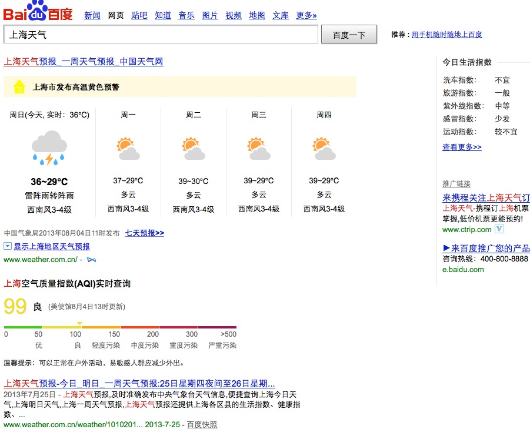
Task: Click the orange 轻度污染 AQI segment
Action: coord(101,327)
